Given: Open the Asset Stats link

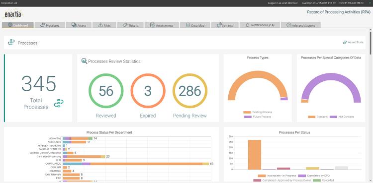Looking at the screenshot, I should point(353,42).
